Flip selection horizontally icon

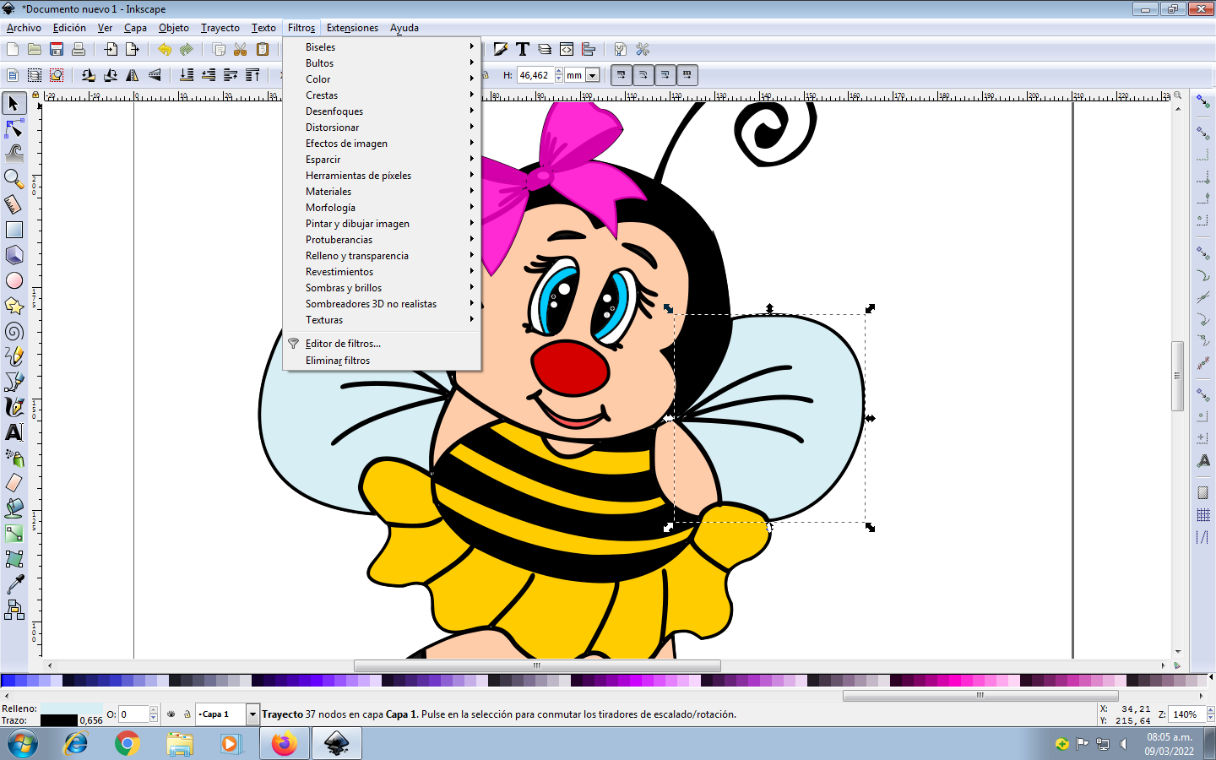[133, 75]
